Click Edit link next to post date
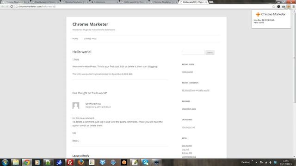Screen dimensions: 296x166 point(130,74)
